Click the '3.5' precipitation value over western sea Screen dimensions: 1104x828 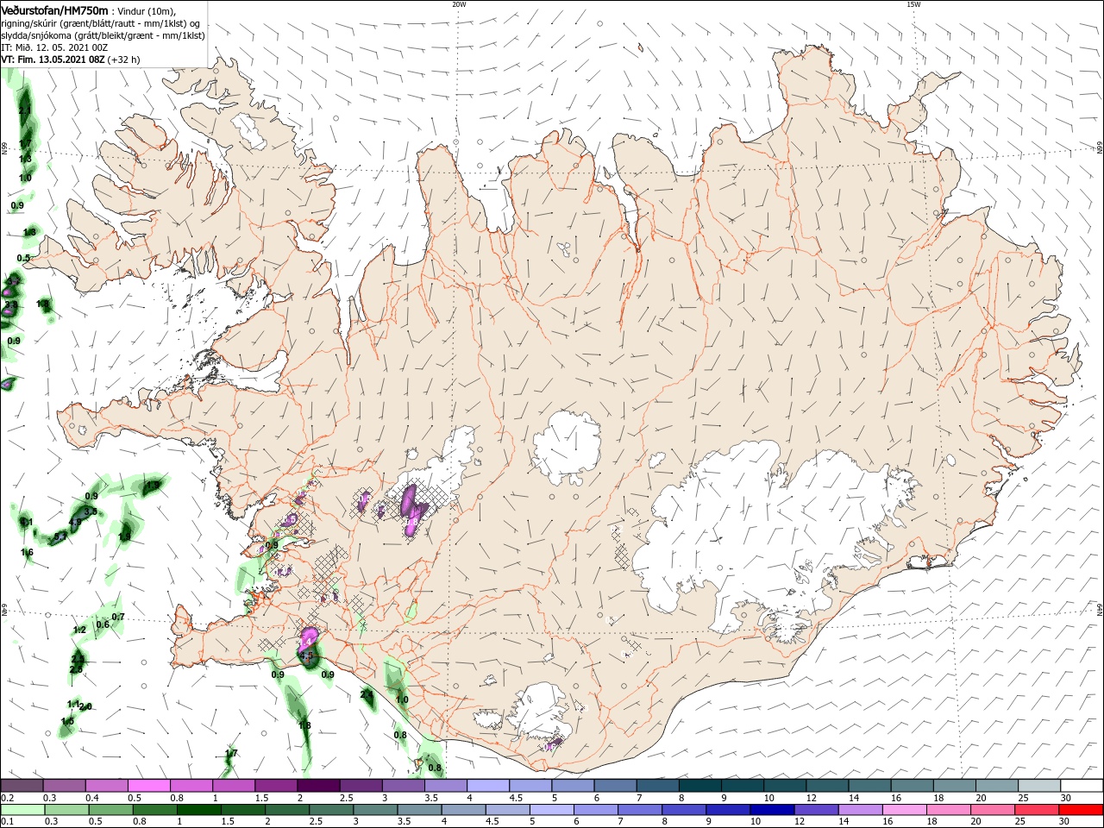(90, 512)
